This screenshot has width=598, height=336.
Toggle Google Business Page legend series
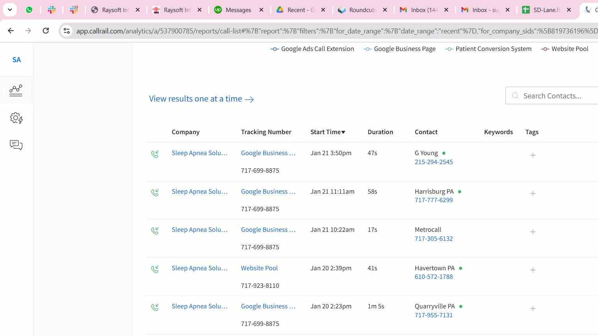tap(399, 49)
